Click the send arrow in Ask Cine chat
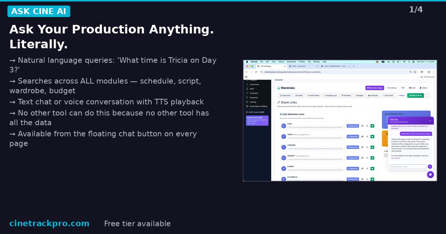This screenshot has height=234, width=446. tap(430, 167)
